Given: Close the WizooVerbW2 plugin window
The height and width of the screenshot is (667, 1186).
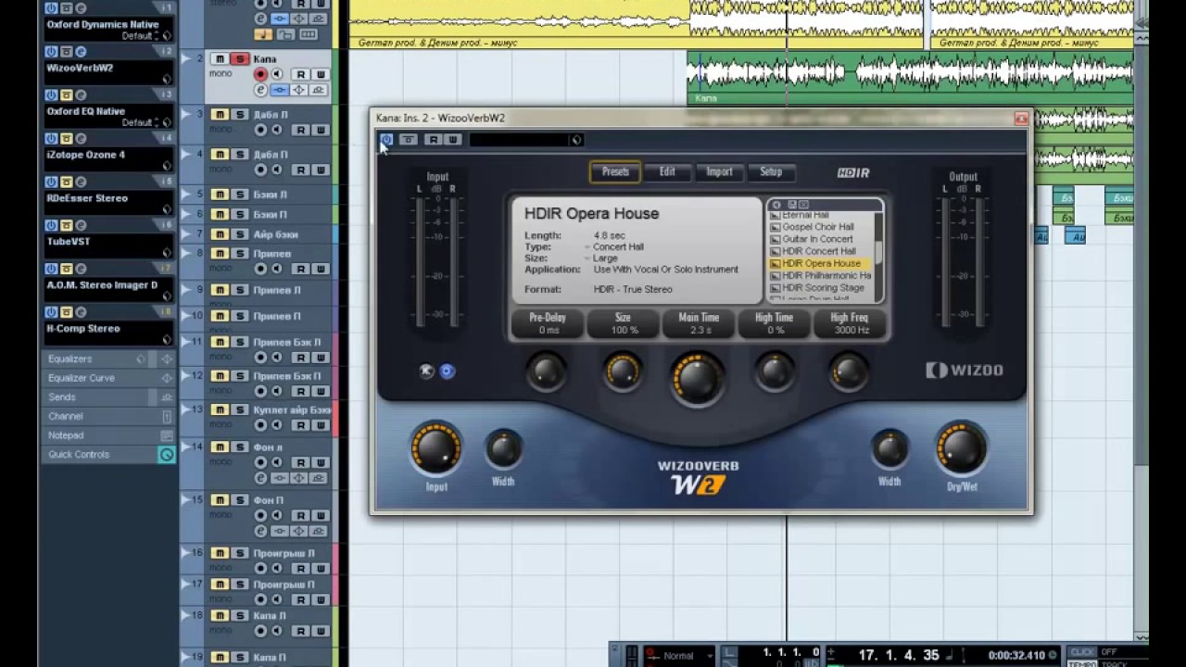Looking at the screenshot, I should click(1021, 119).
